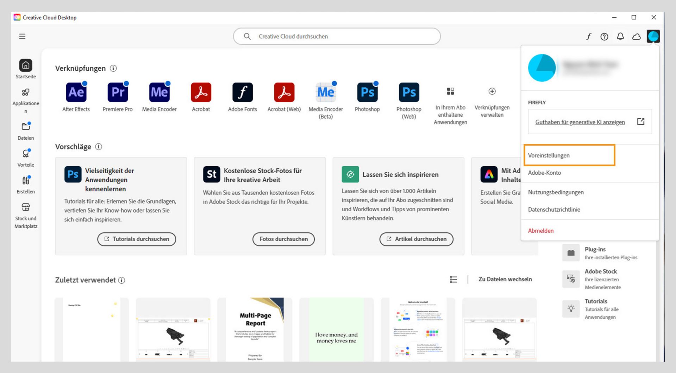Launch Media Encoder shortcut
676x373 pixels.
tap(159, 92)
